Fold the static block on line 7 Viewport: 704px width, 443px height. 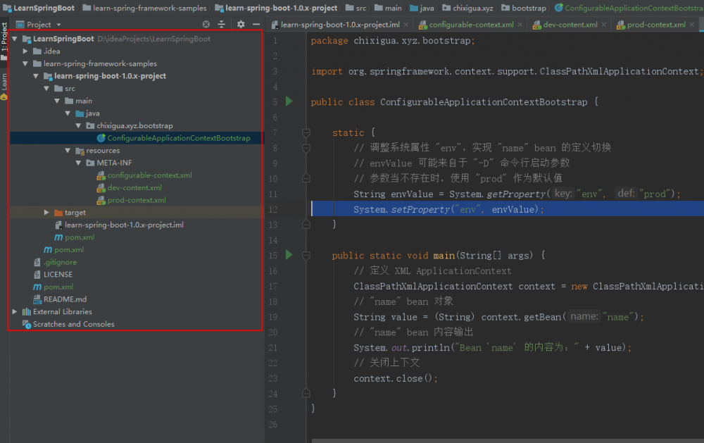pyautogui.click(x=306, y=132)
